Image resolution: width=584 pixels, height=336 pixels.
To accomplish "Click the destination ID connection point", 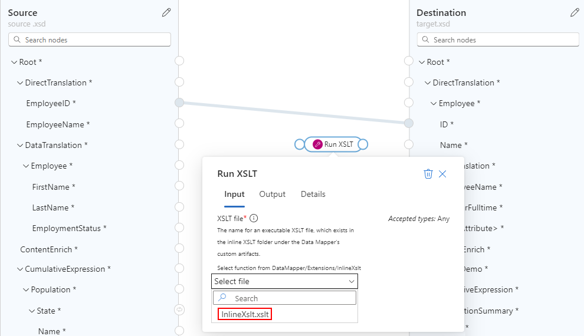I will click(408, 123).
